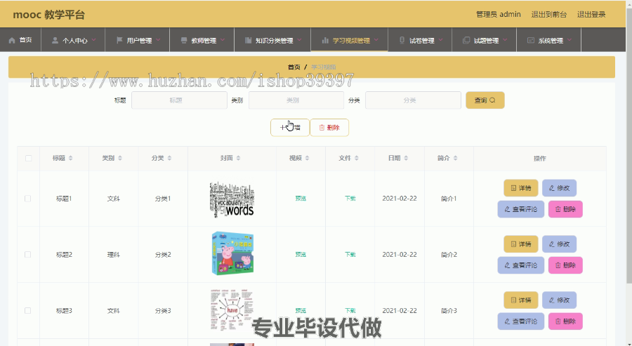The height and width of the screenshot is (346, 632).
Task: Open the 系统管理 menu
Action: coord(549,40)
